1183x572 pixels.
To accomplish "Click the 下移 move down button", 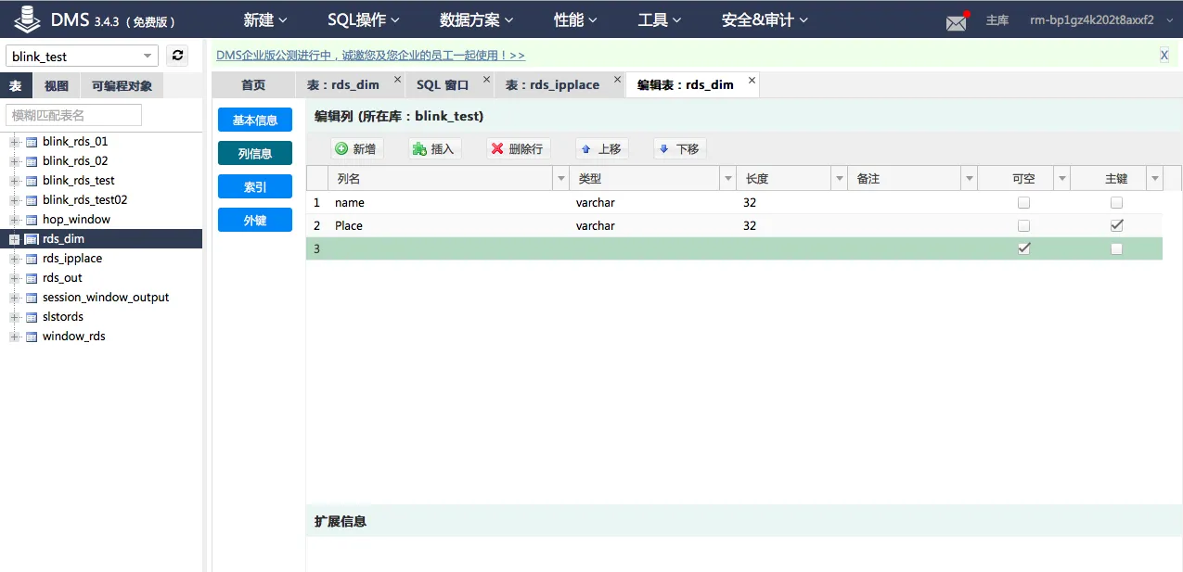I will (679, 148).
